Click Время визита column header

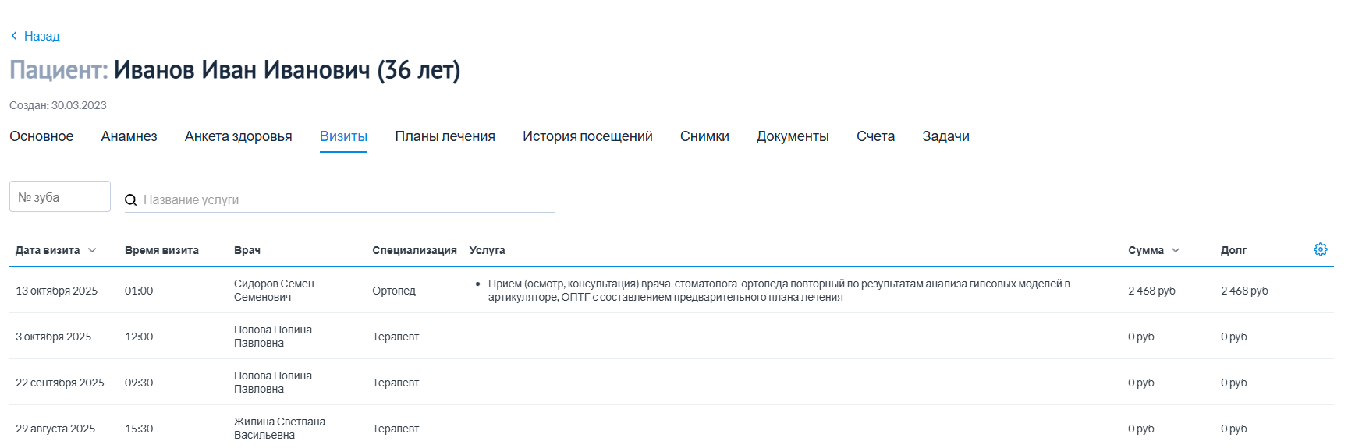tap(161, 250)
